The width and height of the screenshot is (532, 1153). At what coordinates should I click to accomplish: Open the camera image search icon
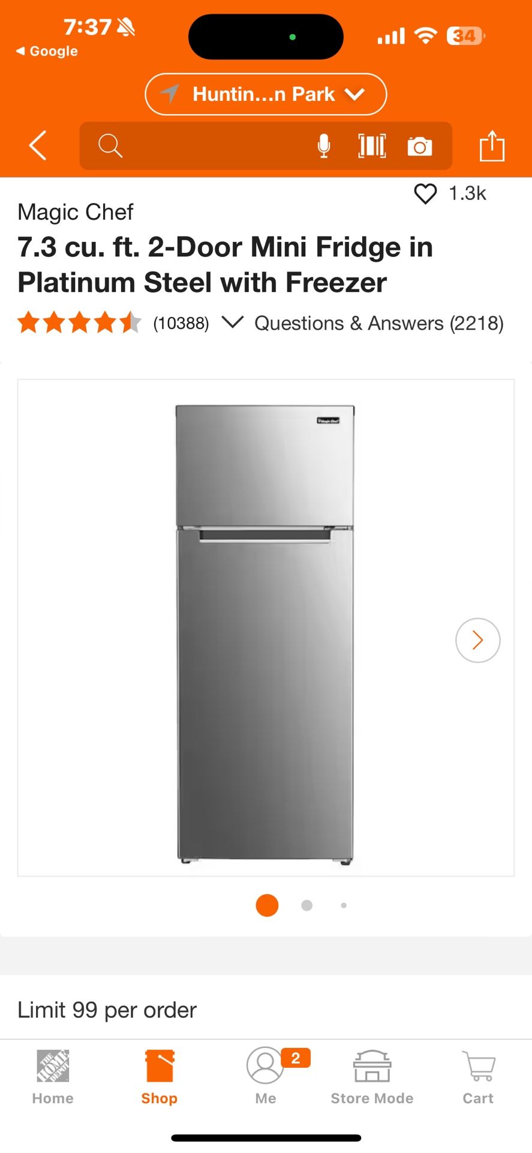(x=420, y=146)
